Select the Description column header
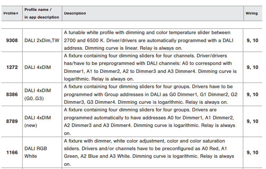266x169 pixels. (x=75, y=13)
